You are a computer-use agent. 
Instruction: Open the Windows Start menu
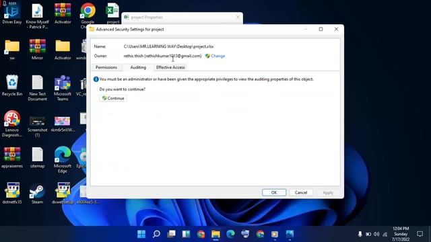[141, 234]
